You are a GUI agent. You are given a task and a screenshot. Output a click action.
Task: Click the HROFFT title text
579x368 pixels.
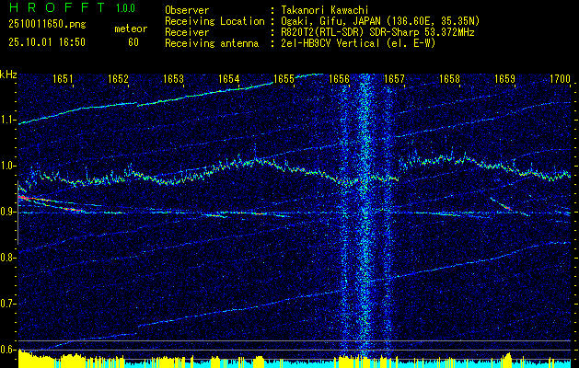tap(56, 8)
